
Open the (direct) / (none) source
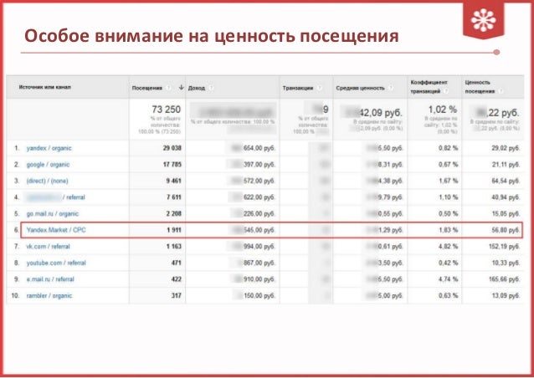[48, 181]
